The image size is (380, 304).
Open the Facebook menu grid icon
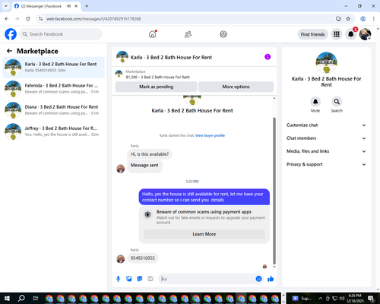pyautogui.click(x=337, y=34)
